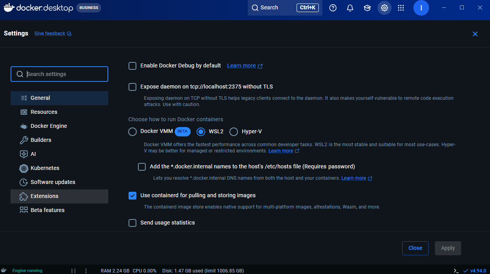
Task: Select the Docker VMM radio option
Action: point(132,132)
